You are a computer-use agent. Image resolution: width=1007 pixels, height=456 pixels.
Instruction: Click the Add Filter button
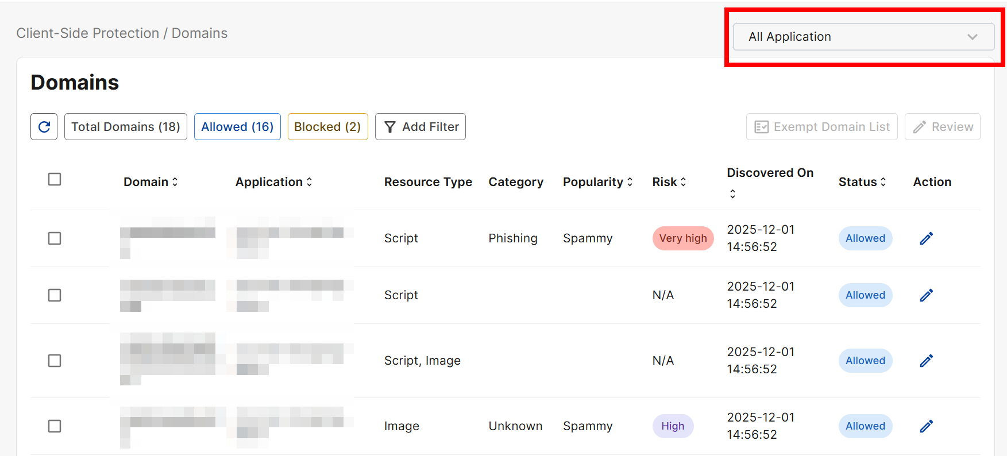[x=420, y=127]
